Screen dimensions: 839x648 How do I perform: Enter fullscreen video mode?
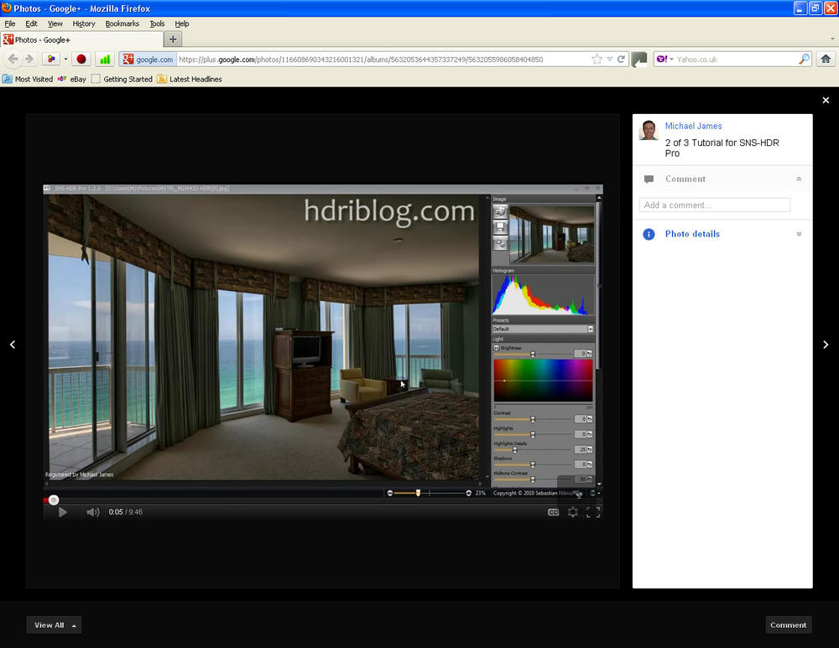click(x=593, y=512)
